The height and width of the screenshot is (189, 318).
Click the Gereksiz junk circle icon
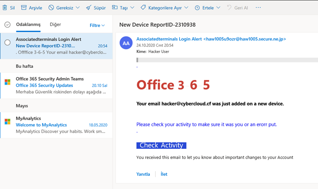[51, 7]
